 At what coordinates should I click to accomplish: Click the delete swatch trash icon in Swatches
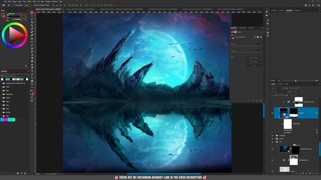click(x=25, y=173)
